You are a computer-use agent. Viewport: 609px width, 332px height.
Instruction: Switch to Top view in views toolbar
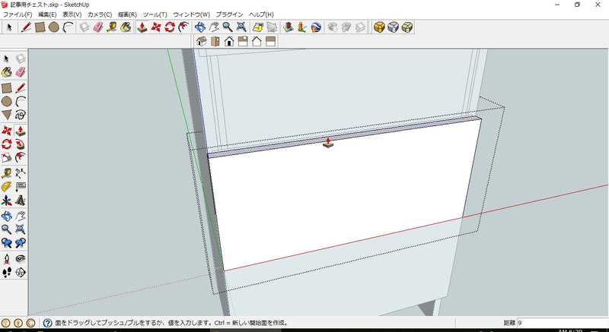[x=215, y=41]
